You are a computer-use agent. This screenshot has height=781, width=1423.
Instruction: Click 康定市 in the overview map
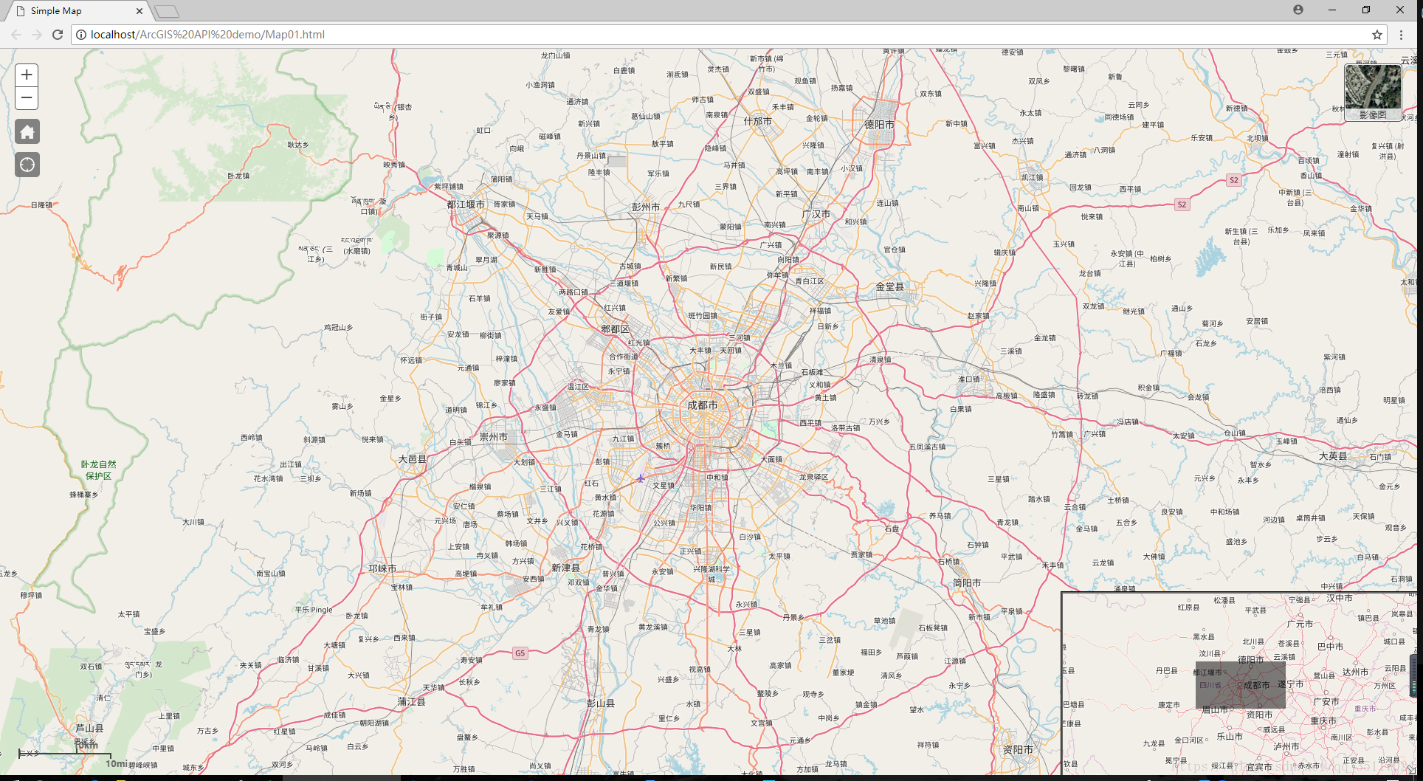coord(1169,705)
